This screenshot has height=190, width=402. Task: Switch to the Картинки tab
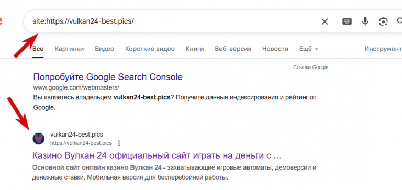(x=69, y=49)
